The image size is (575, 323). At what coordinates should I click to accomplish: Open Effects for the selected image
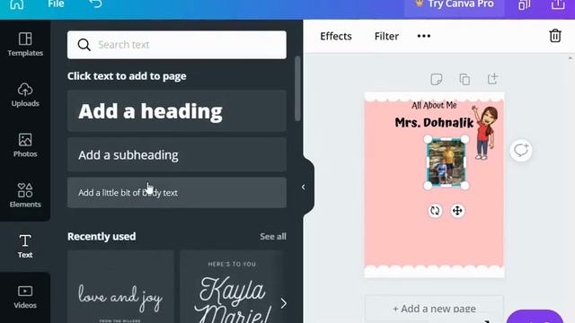(336, 36)
